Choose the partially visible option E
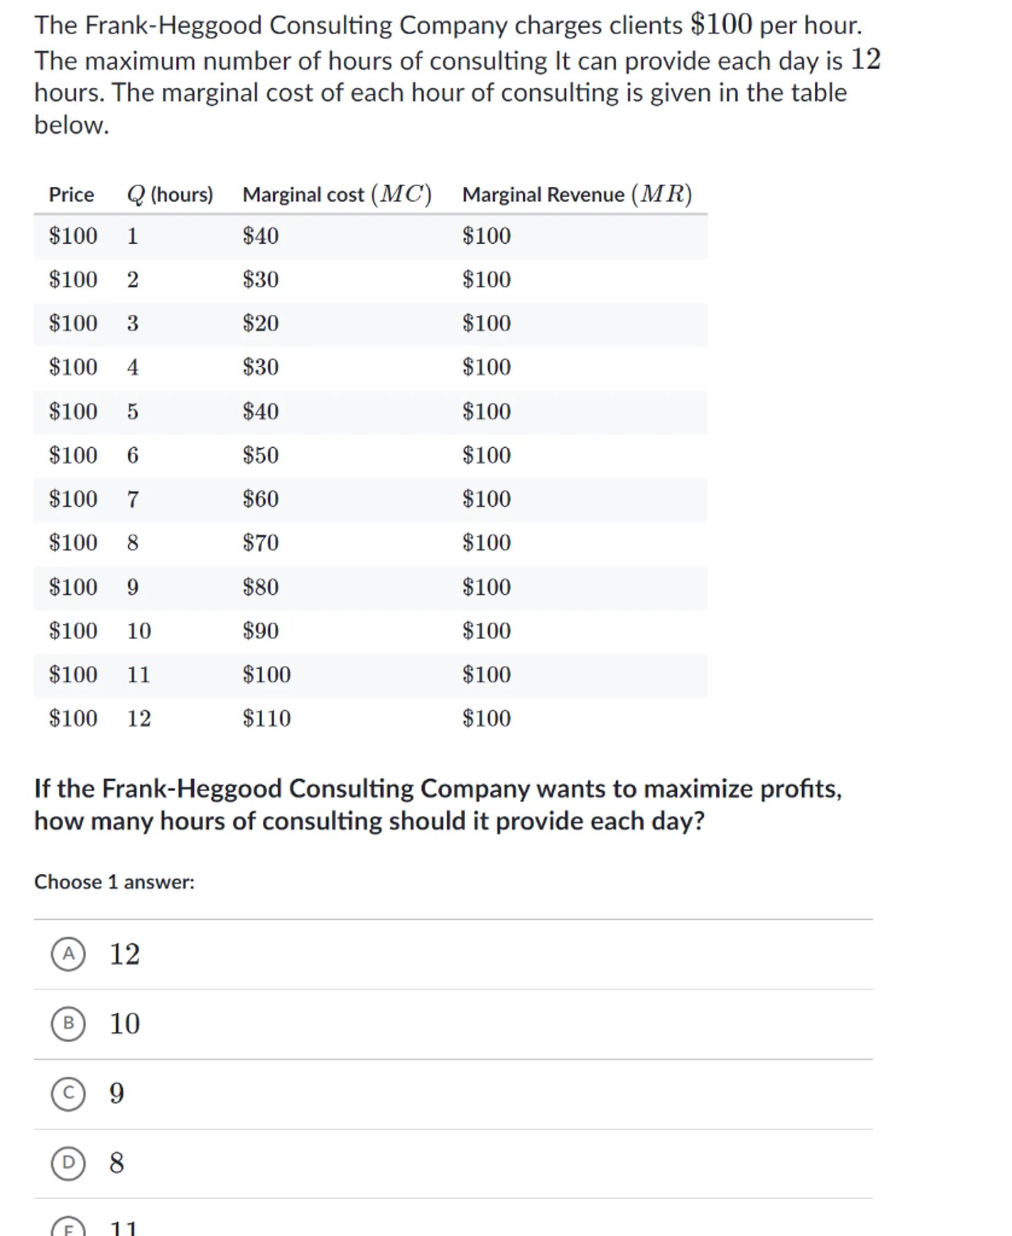Screen dimensions: 1012x1236 pos(68,1229)
